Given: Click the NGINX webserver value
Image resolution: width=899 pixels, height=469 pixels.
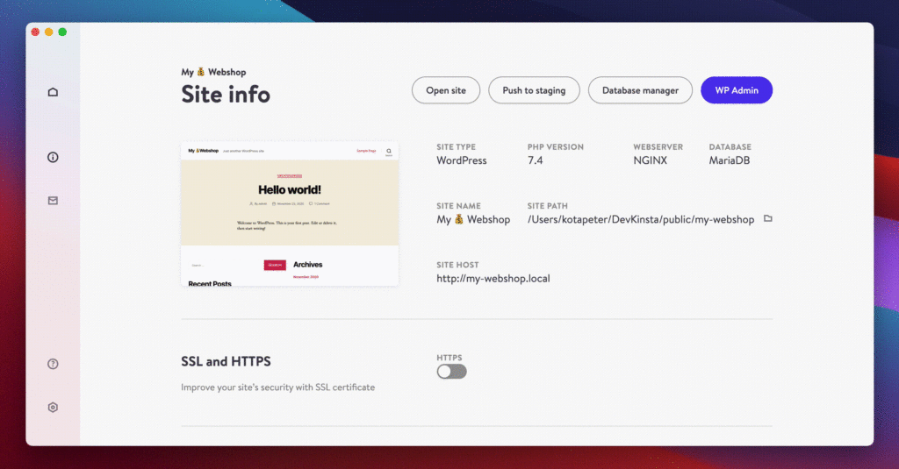Looking at the screenshot, I should pos(651,160).
